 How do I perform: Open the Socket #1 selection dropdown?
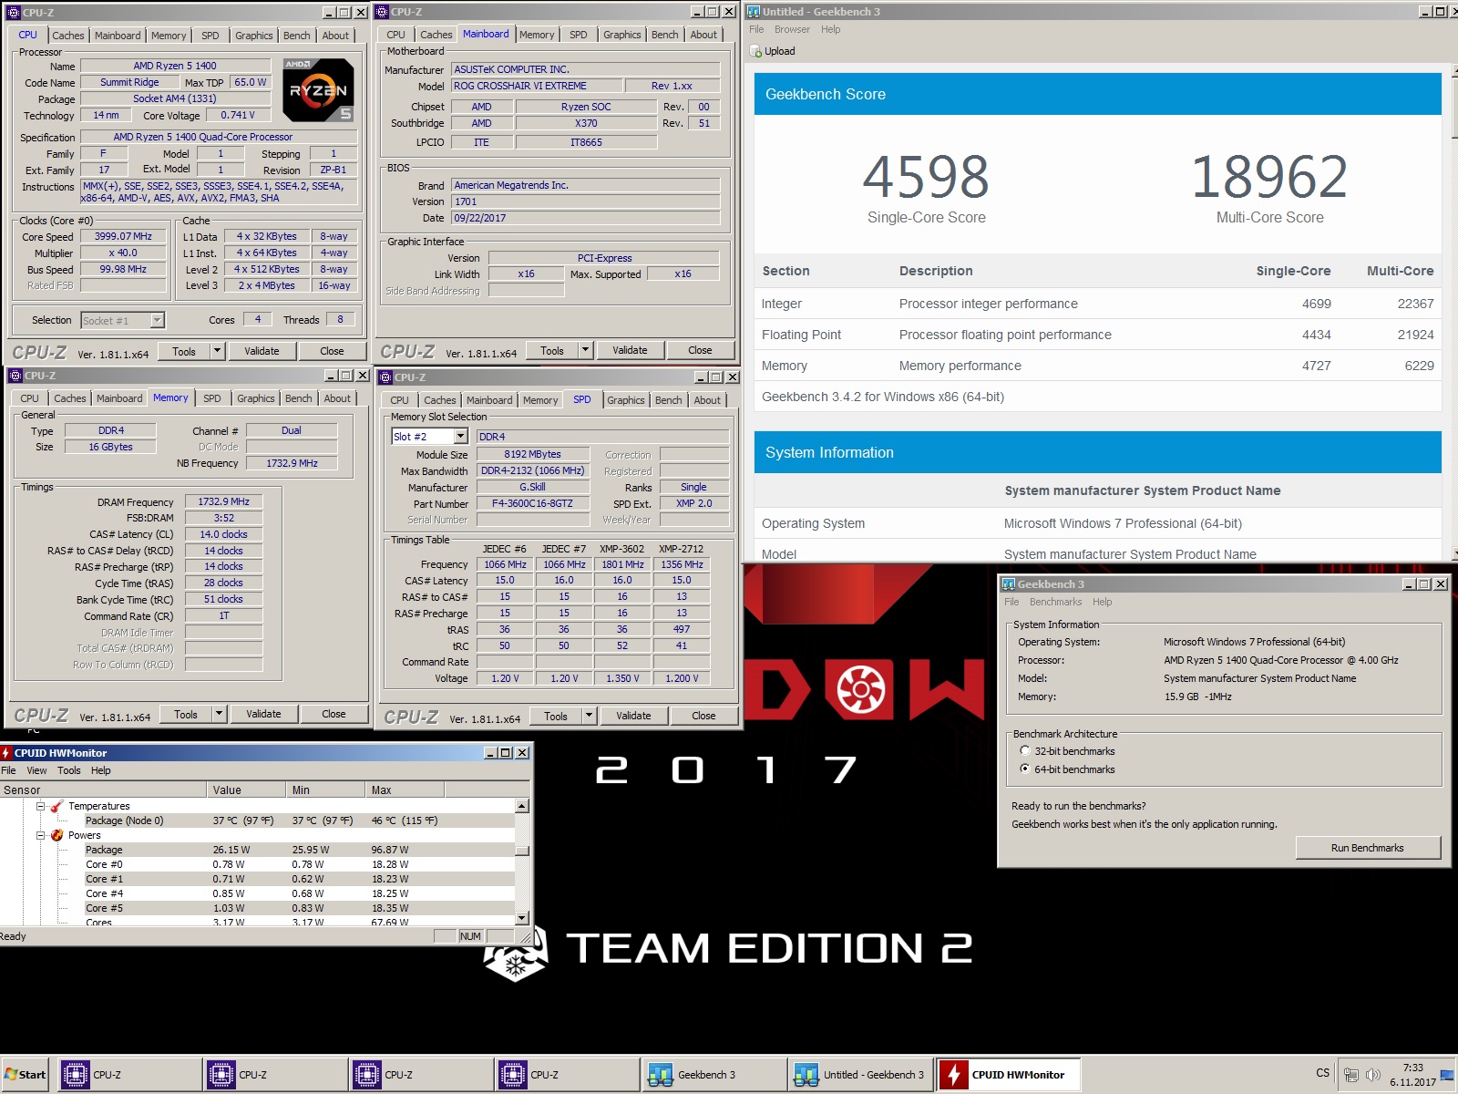click(158, 320)
